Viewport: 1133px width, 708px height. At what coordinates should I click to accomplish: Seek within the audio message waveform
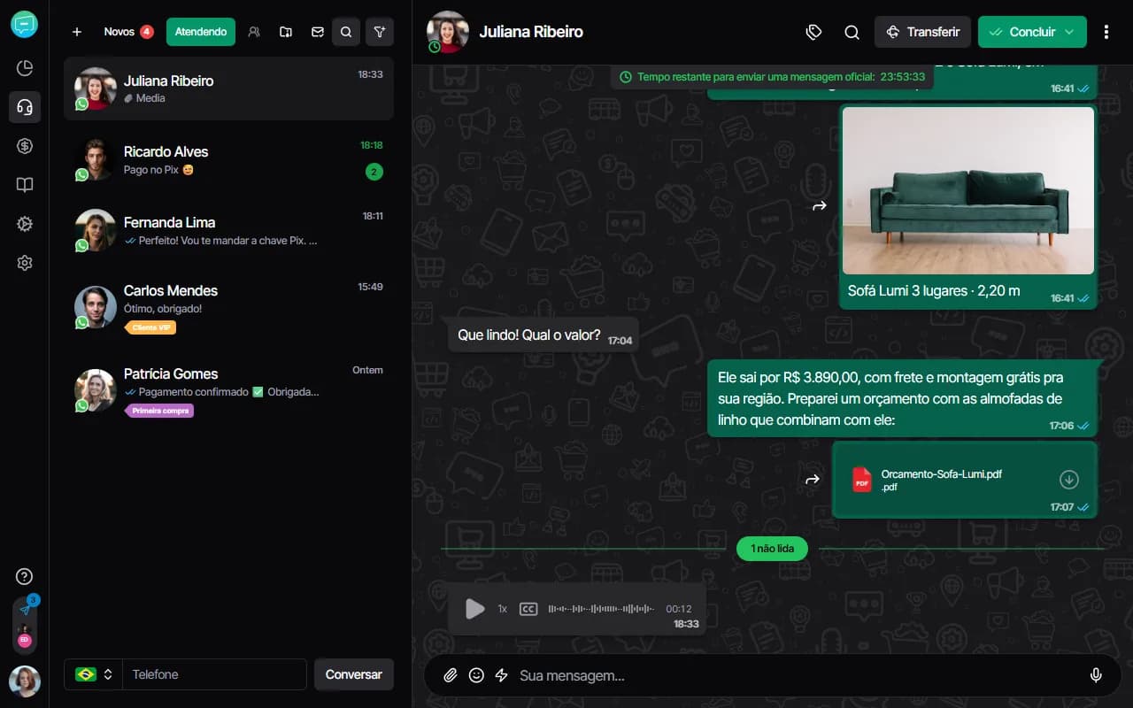pos(601,609)
